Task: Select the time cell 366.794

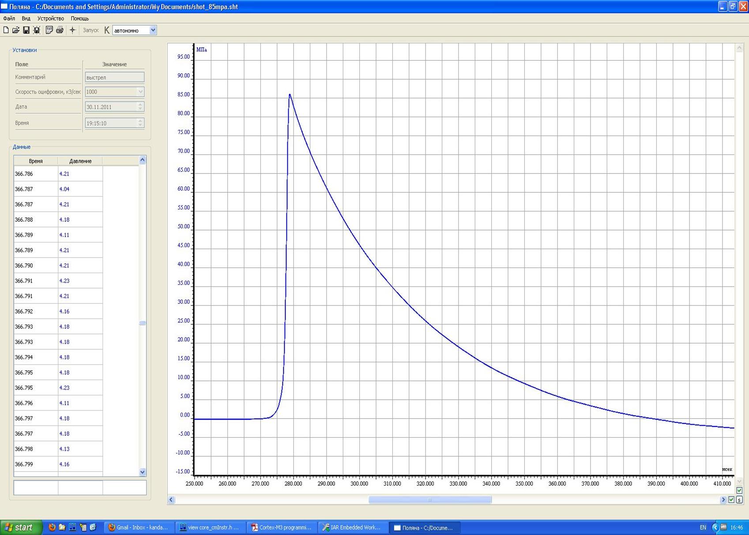Action: tap(36, 357)
